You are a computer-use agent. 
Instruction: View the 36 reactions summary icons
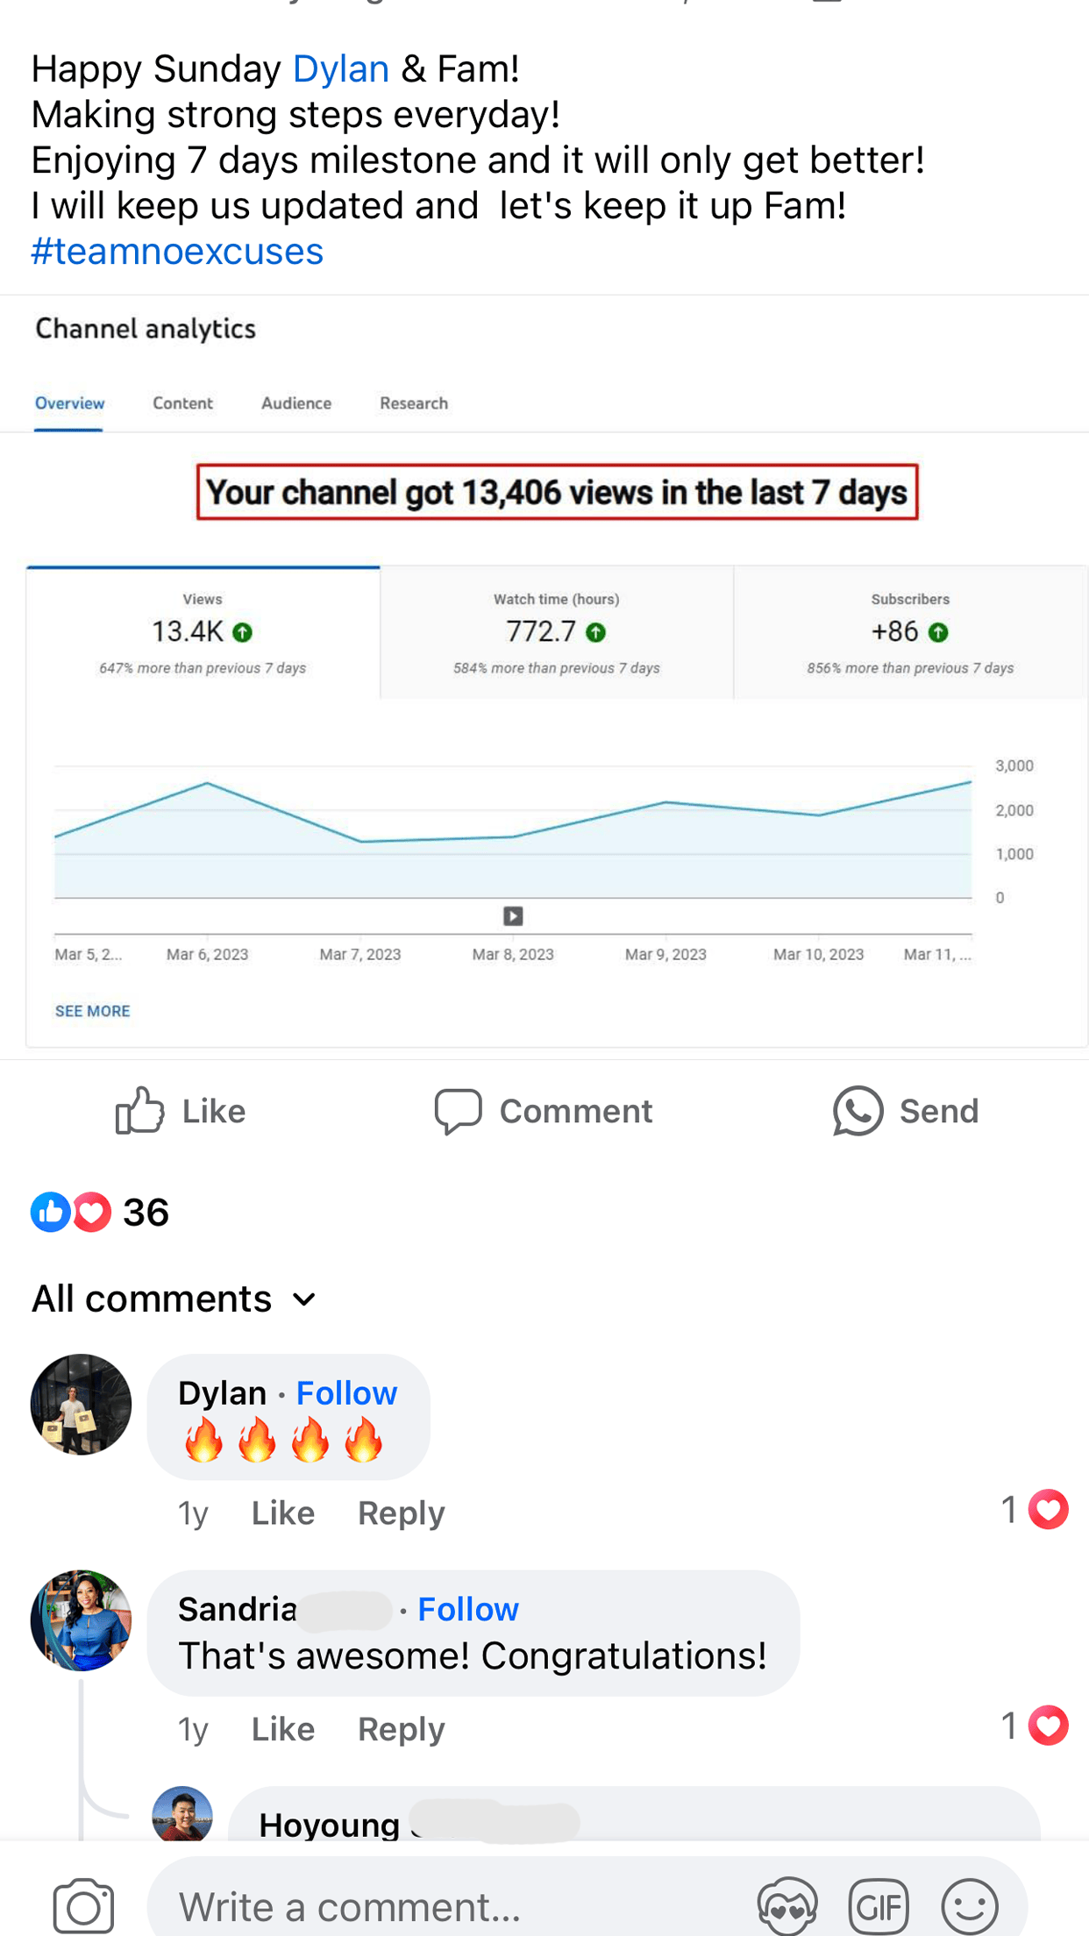tap(71, 1213)
